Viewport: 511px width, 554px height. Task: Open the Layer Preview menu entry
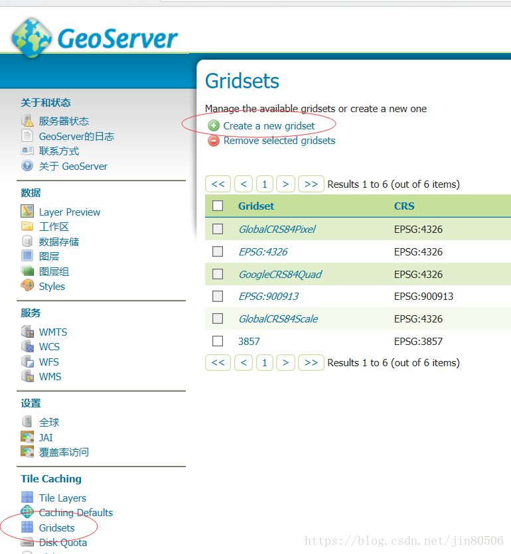[70, 212]
